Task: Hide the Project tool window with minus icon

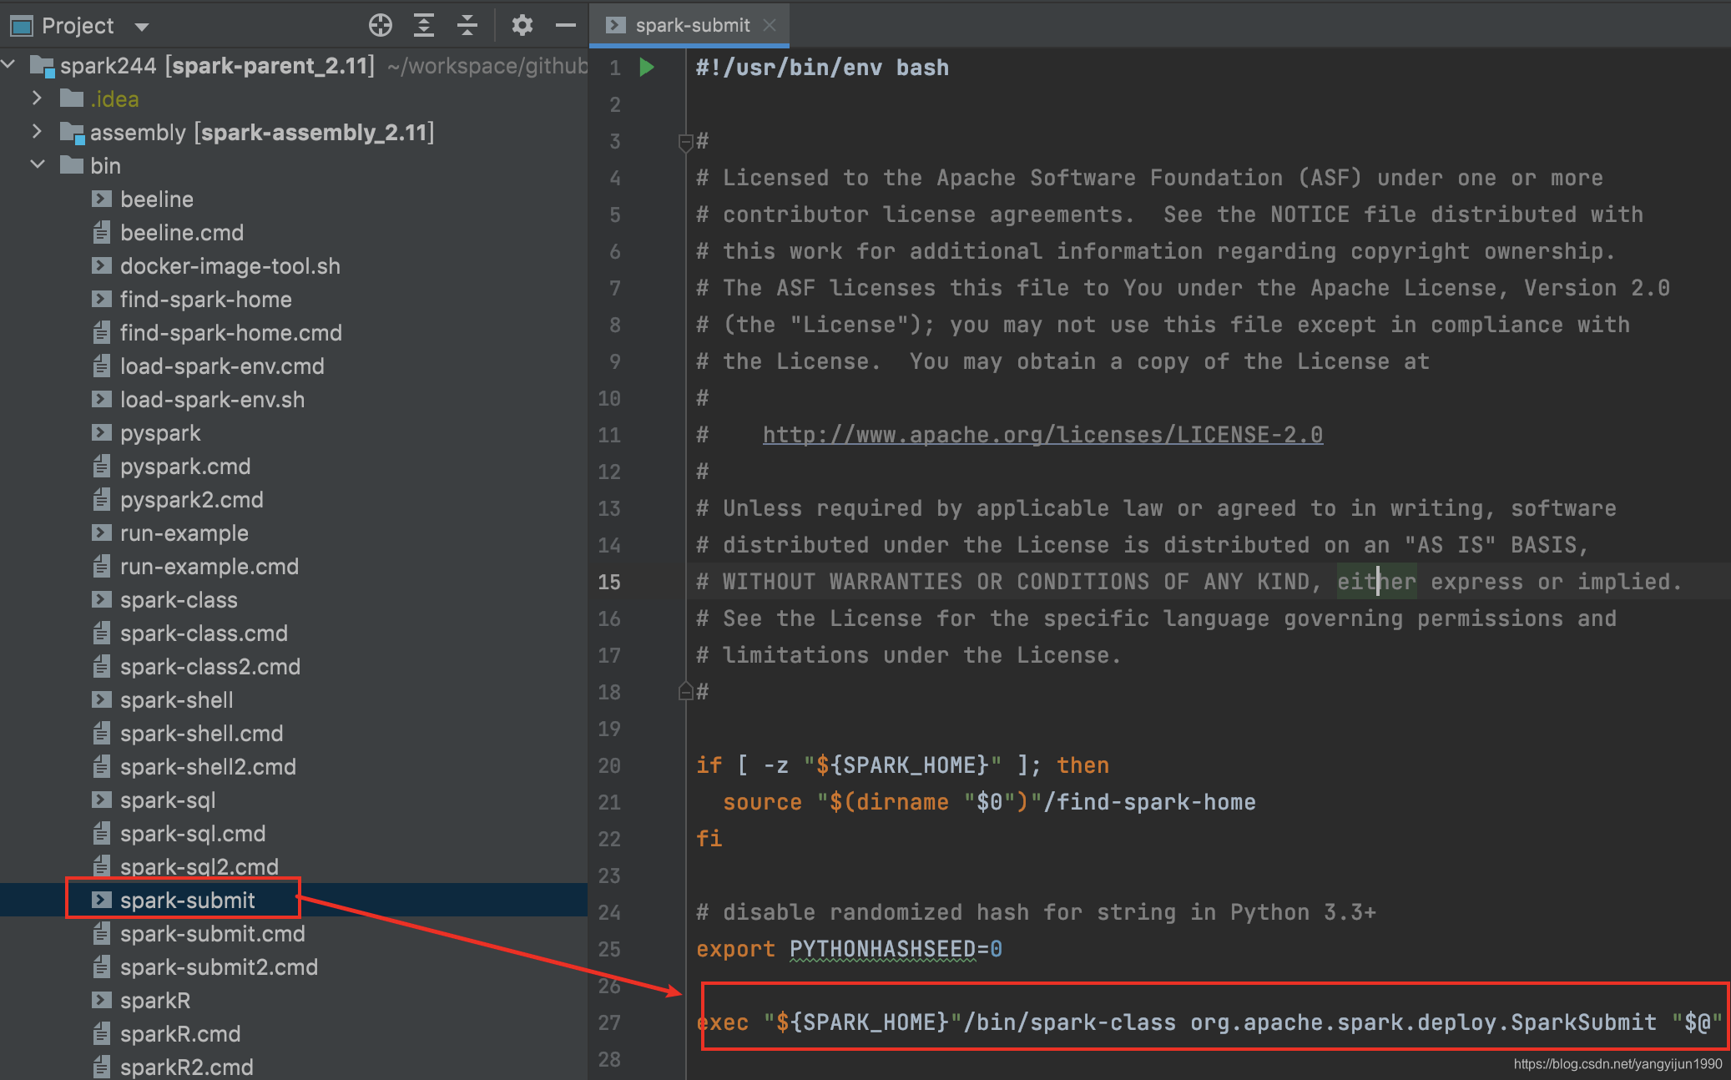Action: click(x=566, y=26)
